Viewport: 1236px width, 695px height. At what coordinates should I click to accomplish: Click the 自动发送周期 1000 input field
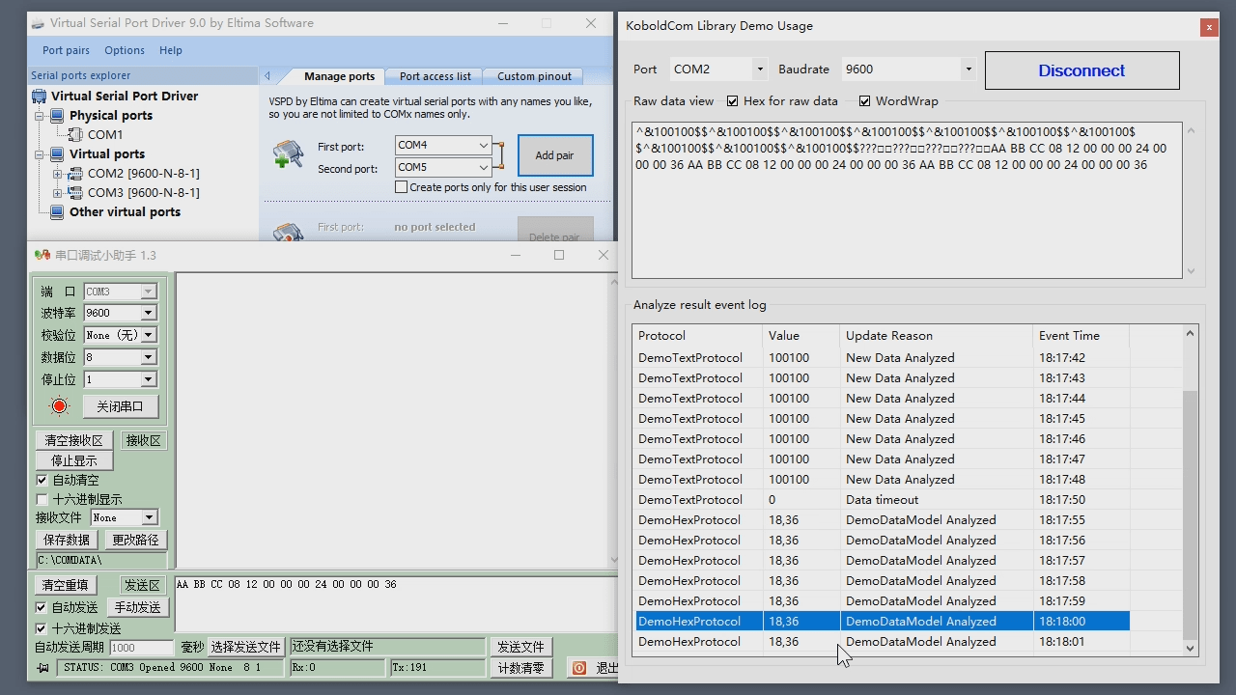pos(142,648)
